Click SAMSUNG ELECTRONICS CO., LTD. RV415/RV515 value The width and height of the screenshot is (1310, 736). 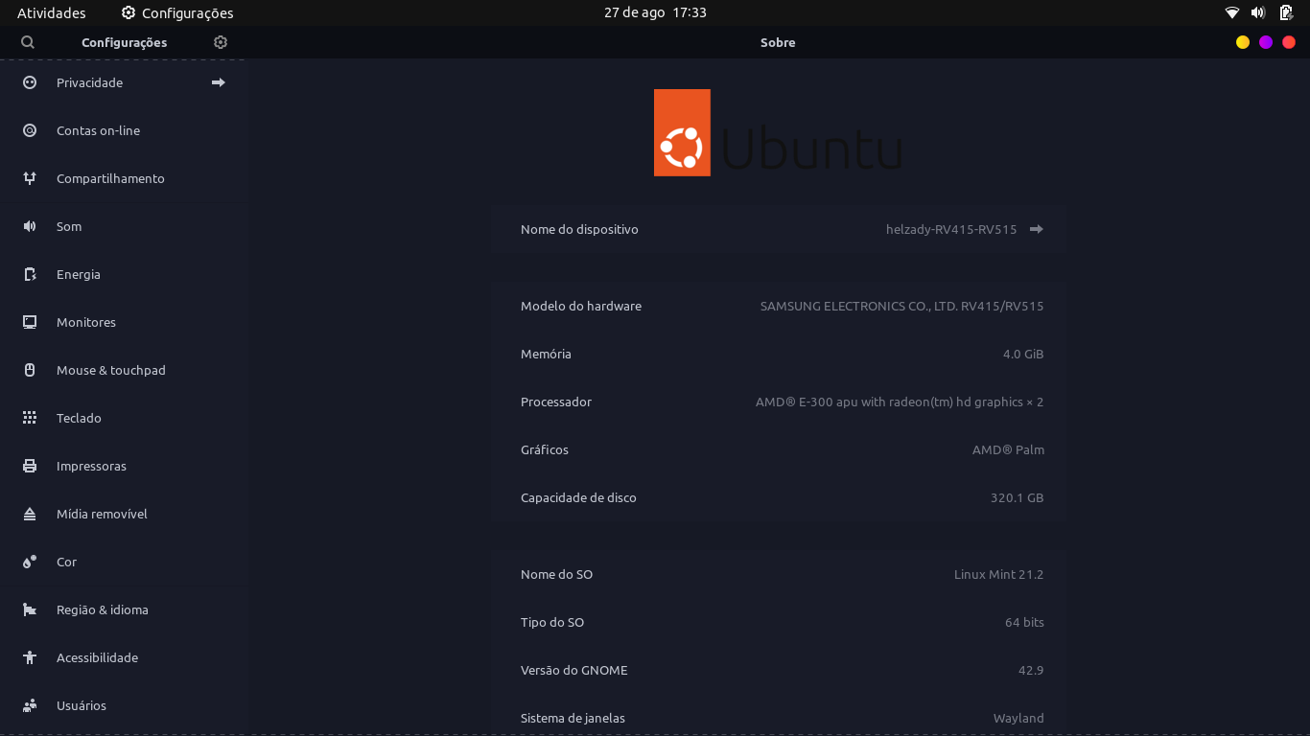901,306
